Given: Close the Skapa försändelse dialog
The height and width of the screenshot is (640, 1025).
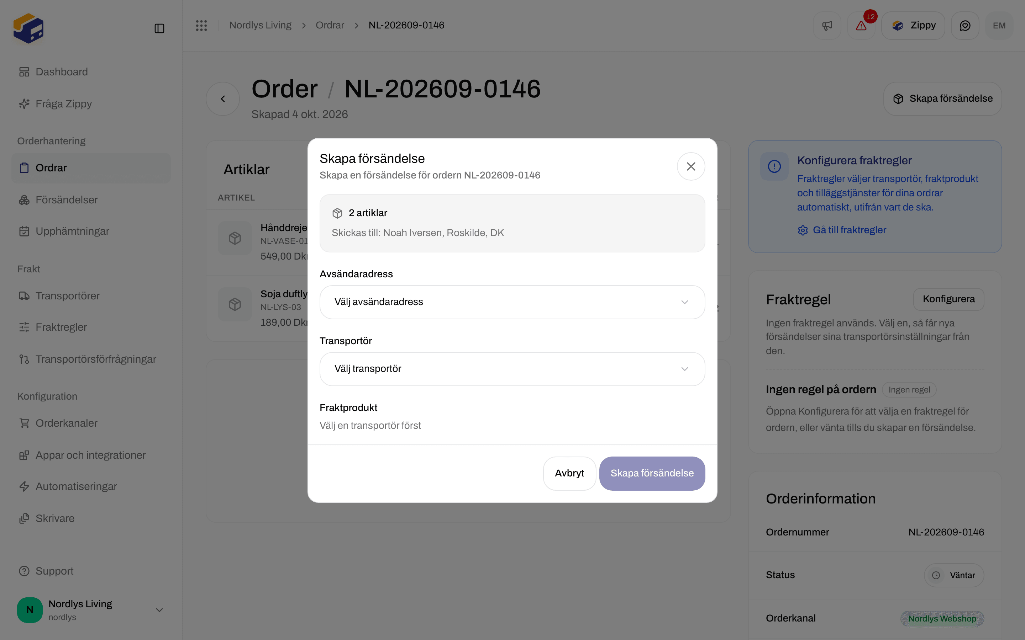Looking at the screenshot, I should (x=691, y=166).
